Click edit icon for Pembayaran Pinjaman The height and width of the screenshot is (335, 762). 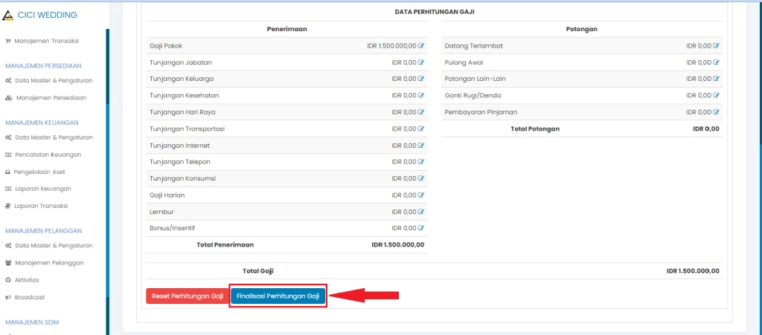pyautogui.click(x=717, y=112)
